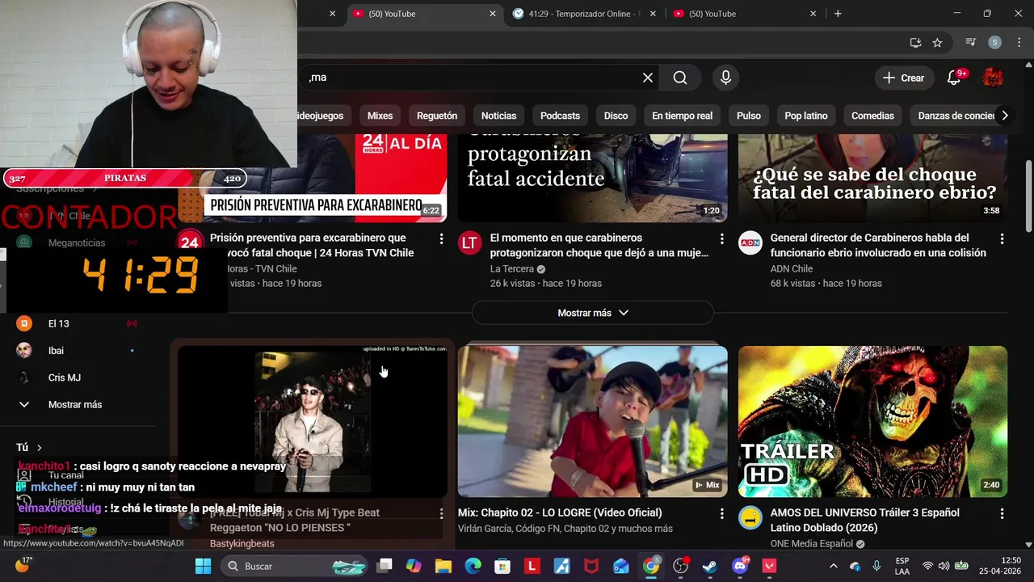Open the YouTube account avatar menu
This screenshot has width=1034, height=582.
click(993, 78)
